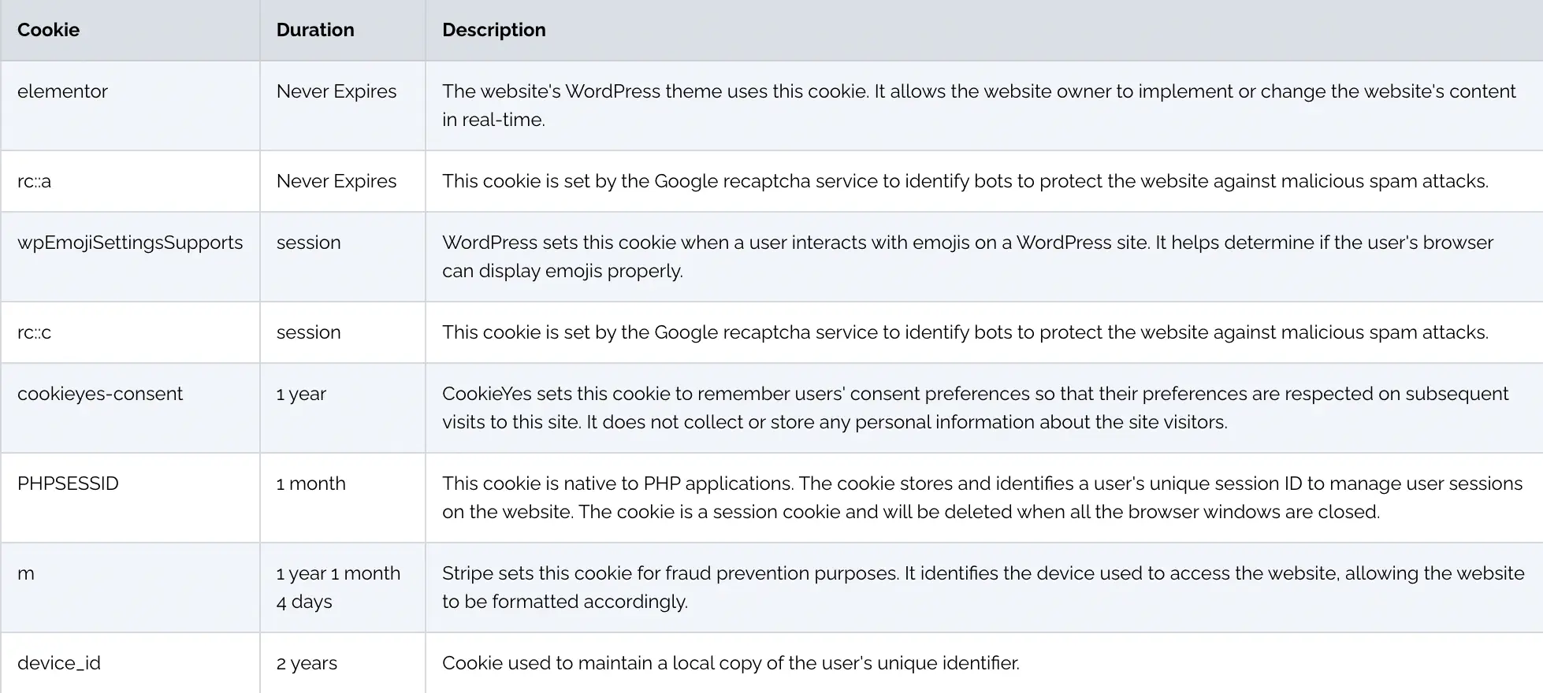Select the cookieyes-consent cookie name
The image size is (1543, 693).
(x=100, y=394)
